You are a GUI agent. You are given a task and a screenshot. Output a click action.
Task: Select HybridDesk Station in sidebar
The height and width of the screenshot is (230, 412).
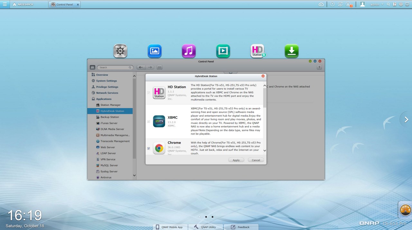(x=110, y=111)
